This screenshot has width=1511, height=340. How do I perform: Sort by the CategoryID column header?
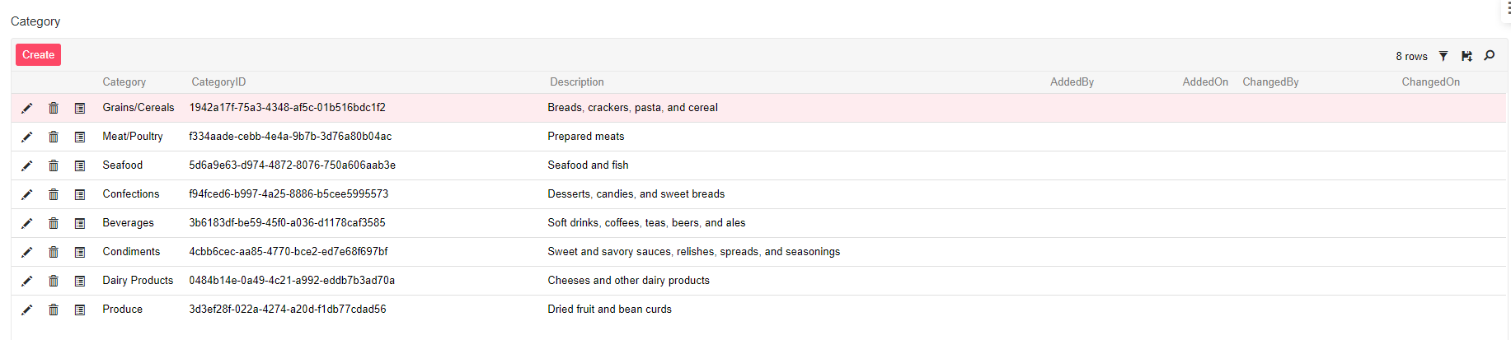point(218,82)
